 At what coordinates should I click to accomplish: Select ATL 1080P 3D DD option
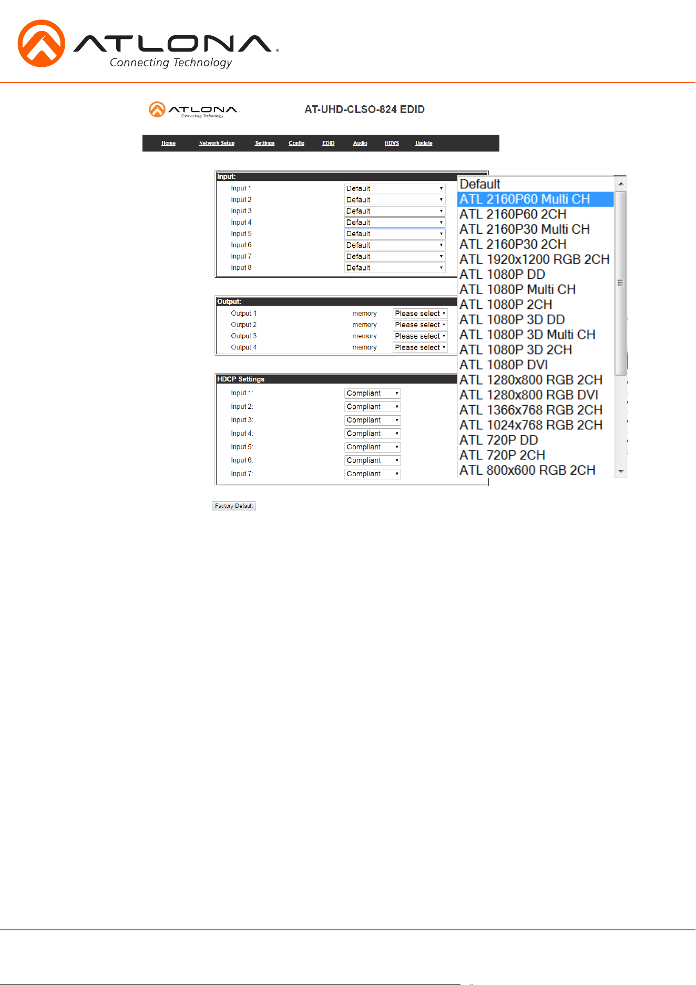(x=536, y=320)
